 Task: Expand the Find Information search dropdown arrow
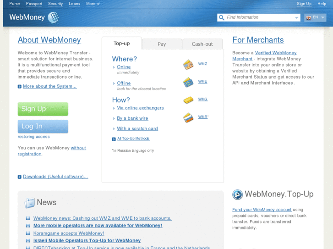[296, 18]
